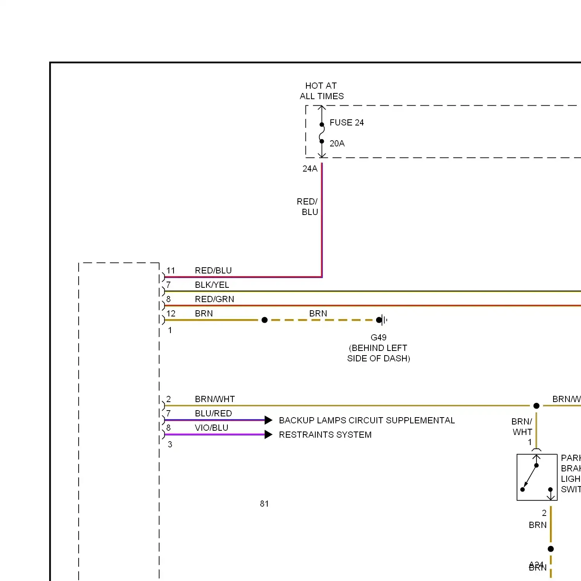This screenshot has height=581, width=581.
Task: Click the RED/ BLU vertical wire label
Action: 308,207
